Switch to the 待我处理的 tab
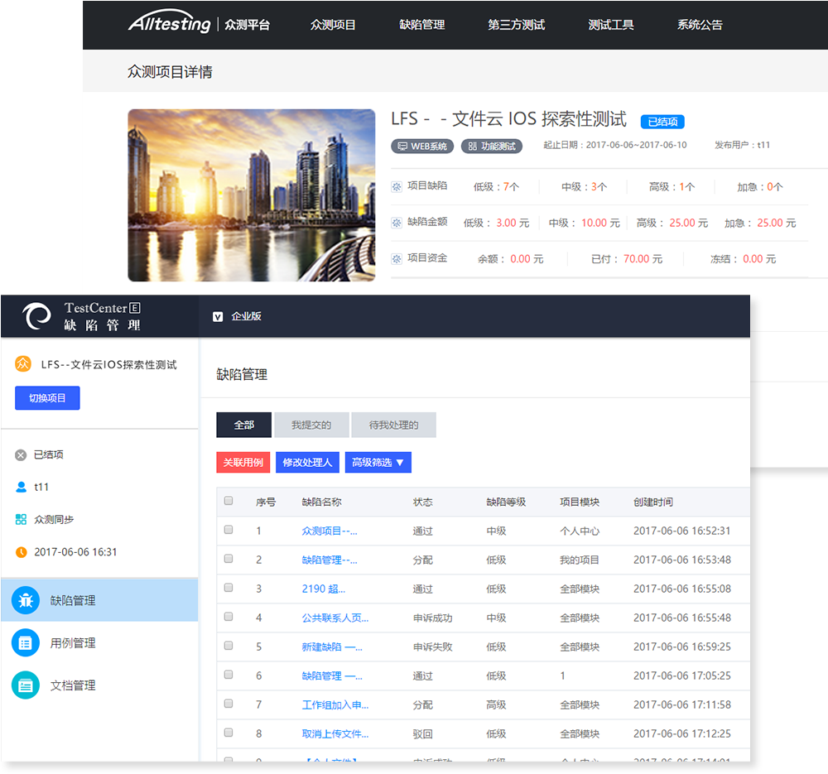The height and width of the screenshot is (774, 828). tap(393, 425)
